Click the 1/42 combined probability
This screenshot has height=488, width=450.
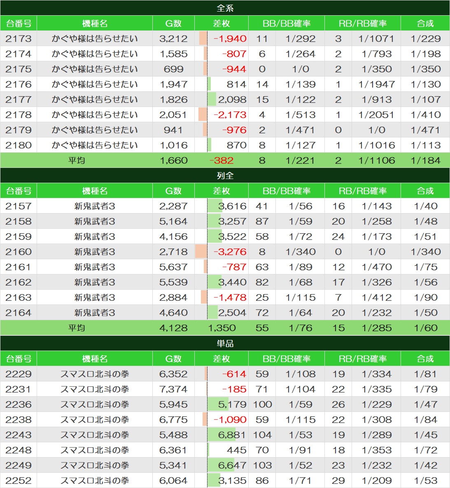[x=425, y=465]
